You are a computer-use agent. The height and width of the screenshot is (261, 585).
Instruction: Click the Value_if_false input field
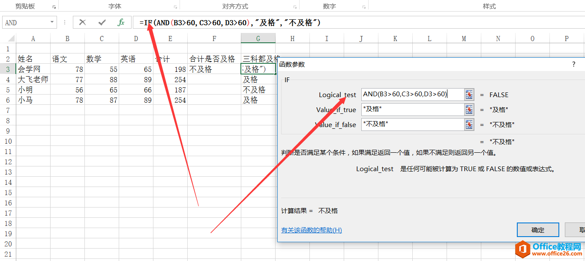pos(413,125)
